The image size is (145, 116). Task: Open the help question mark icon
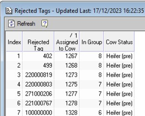[x=45, y=23]
